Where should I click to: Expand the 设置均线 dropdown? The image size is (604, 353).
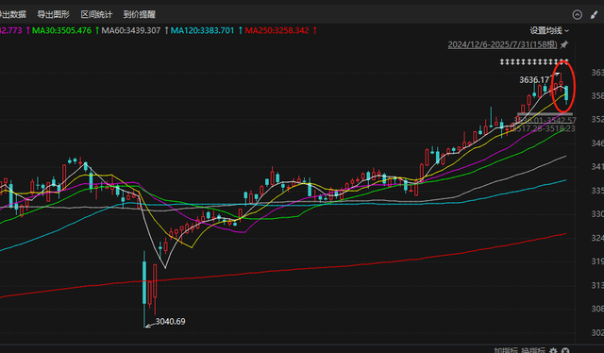point(549,30)
